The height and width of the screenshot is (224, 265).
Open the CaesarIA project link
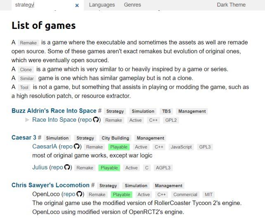coord(45,146)
